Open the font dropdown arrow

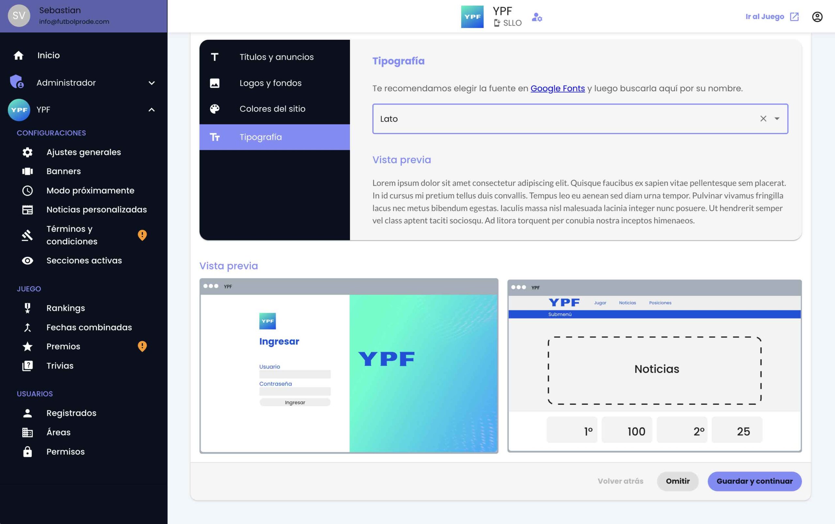[x=777, y=119]
